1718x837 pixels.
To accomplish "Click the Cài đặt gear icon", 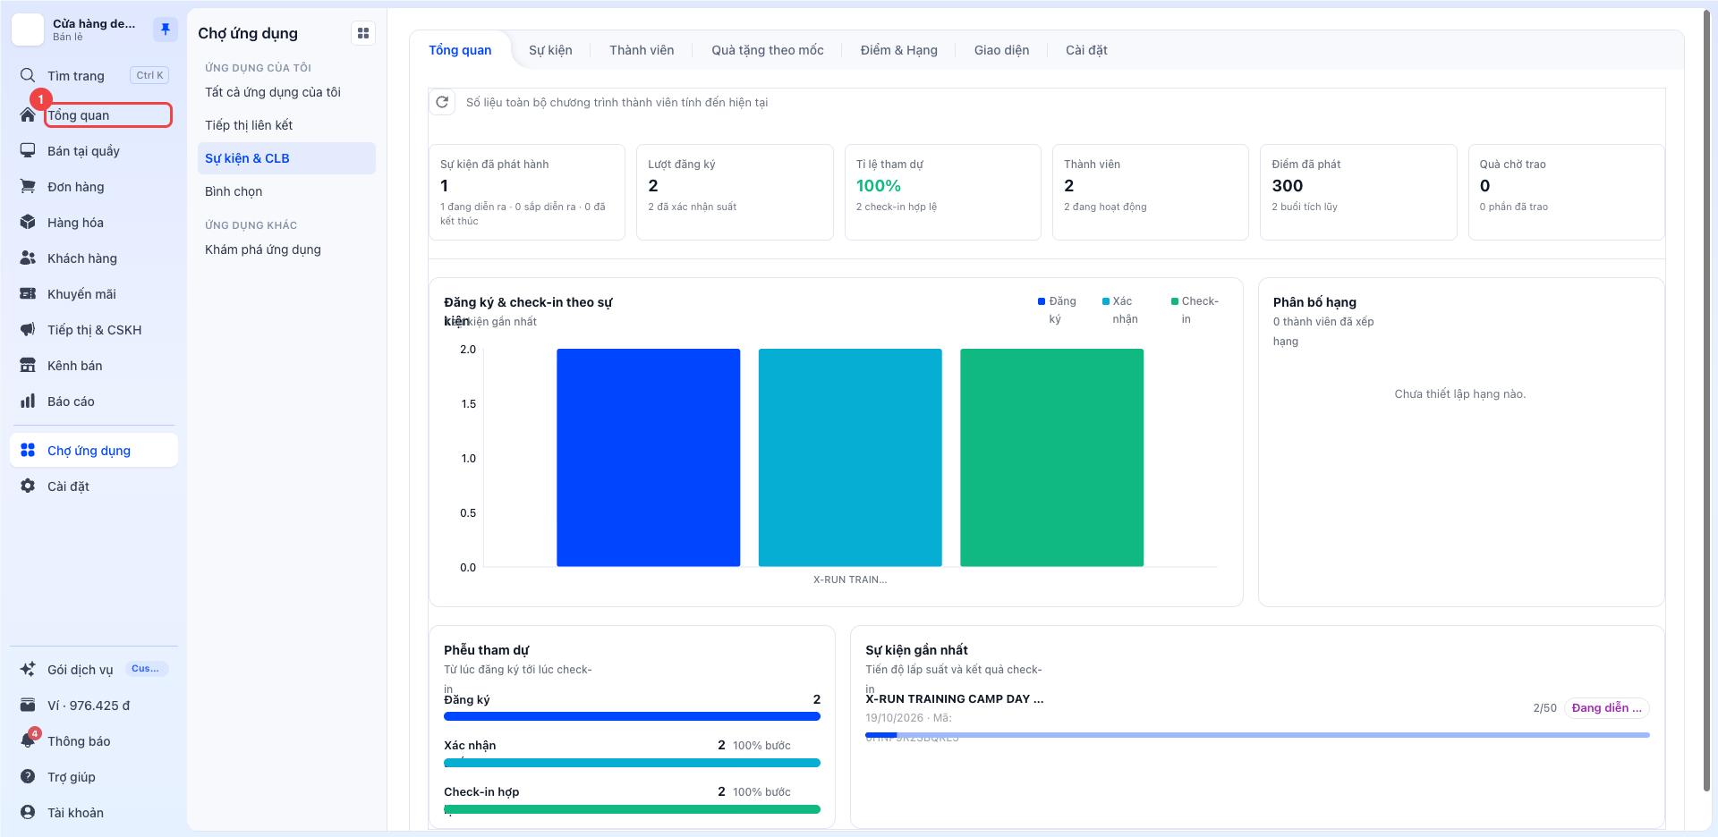I will (28, 486).
